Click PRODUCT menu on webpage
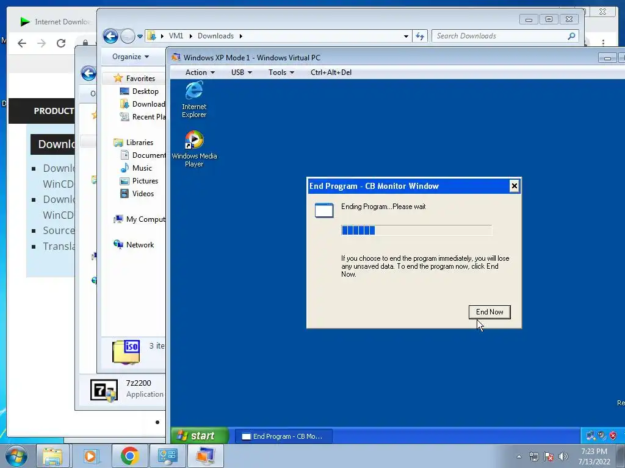The image size is (625, 468). coord(54,111)
